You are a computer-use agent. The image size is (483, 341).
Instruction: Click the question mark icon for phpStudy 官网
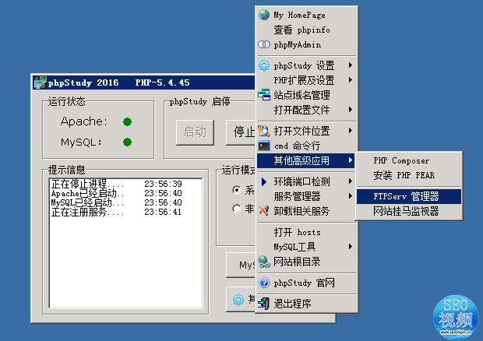264,283
